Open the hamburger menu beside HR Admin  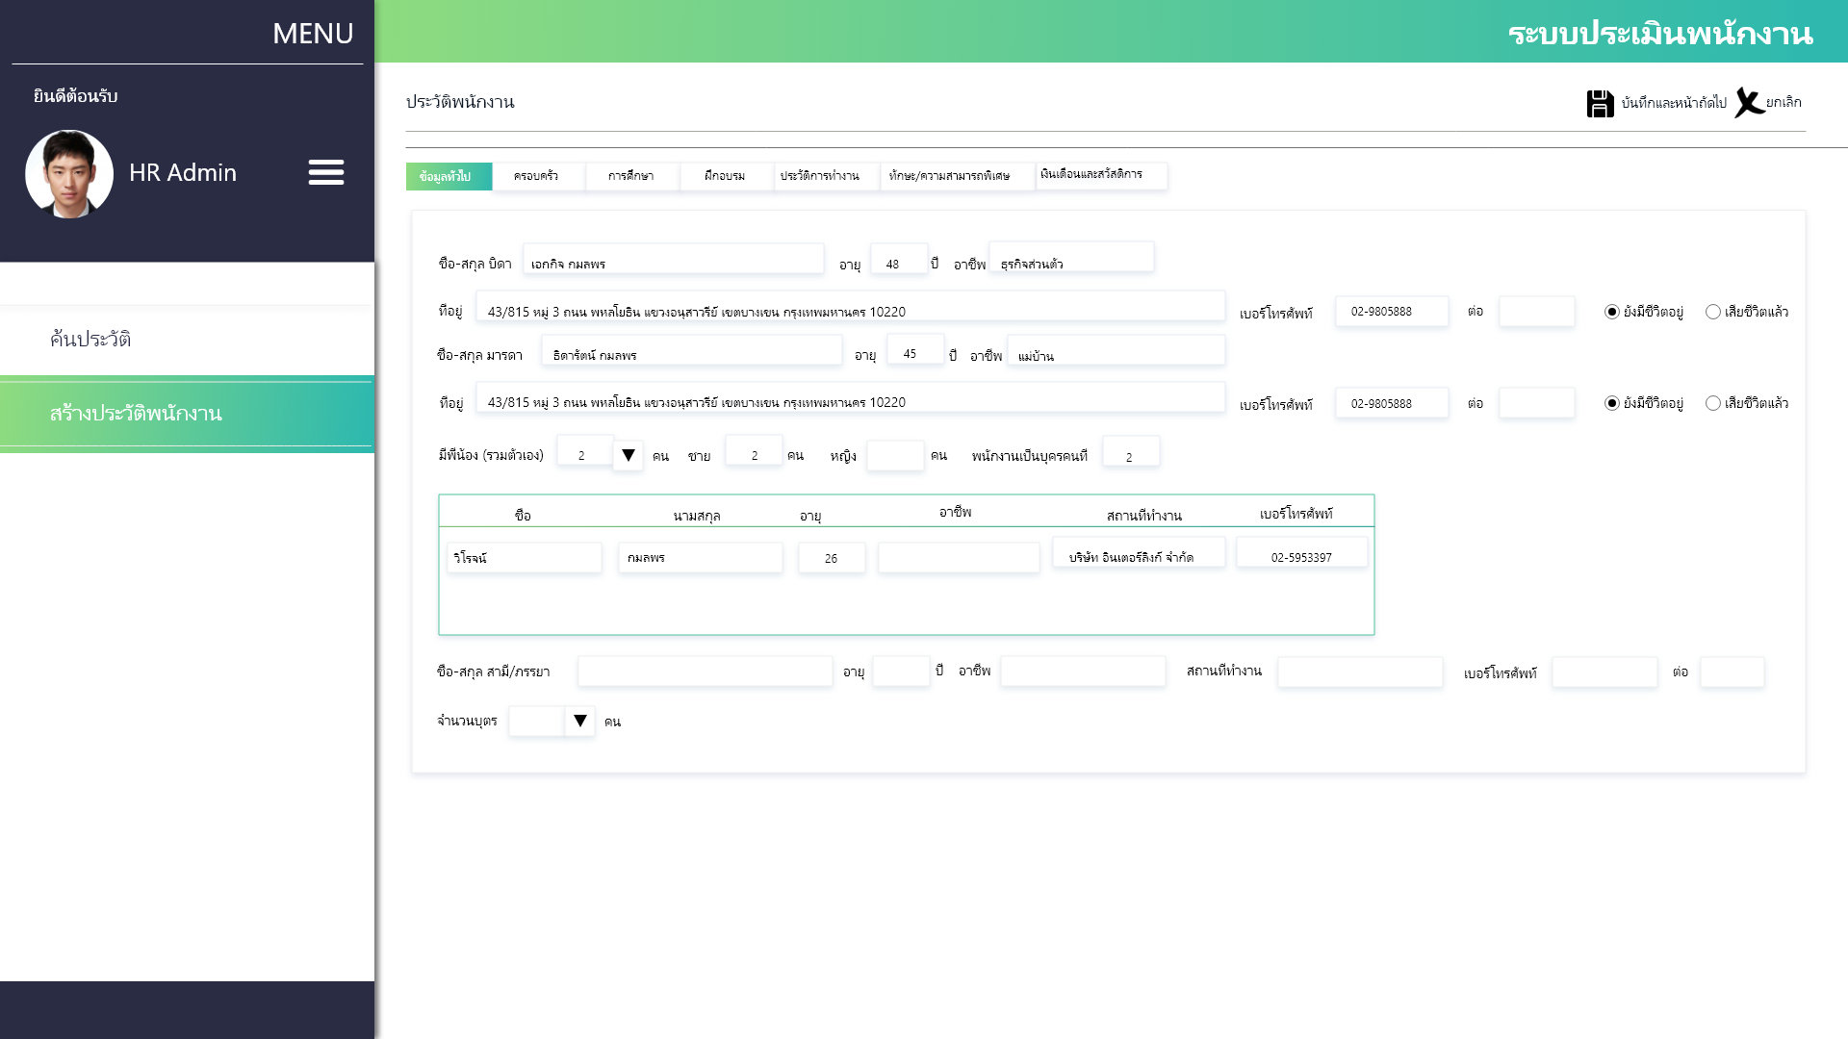click(326, 172)
